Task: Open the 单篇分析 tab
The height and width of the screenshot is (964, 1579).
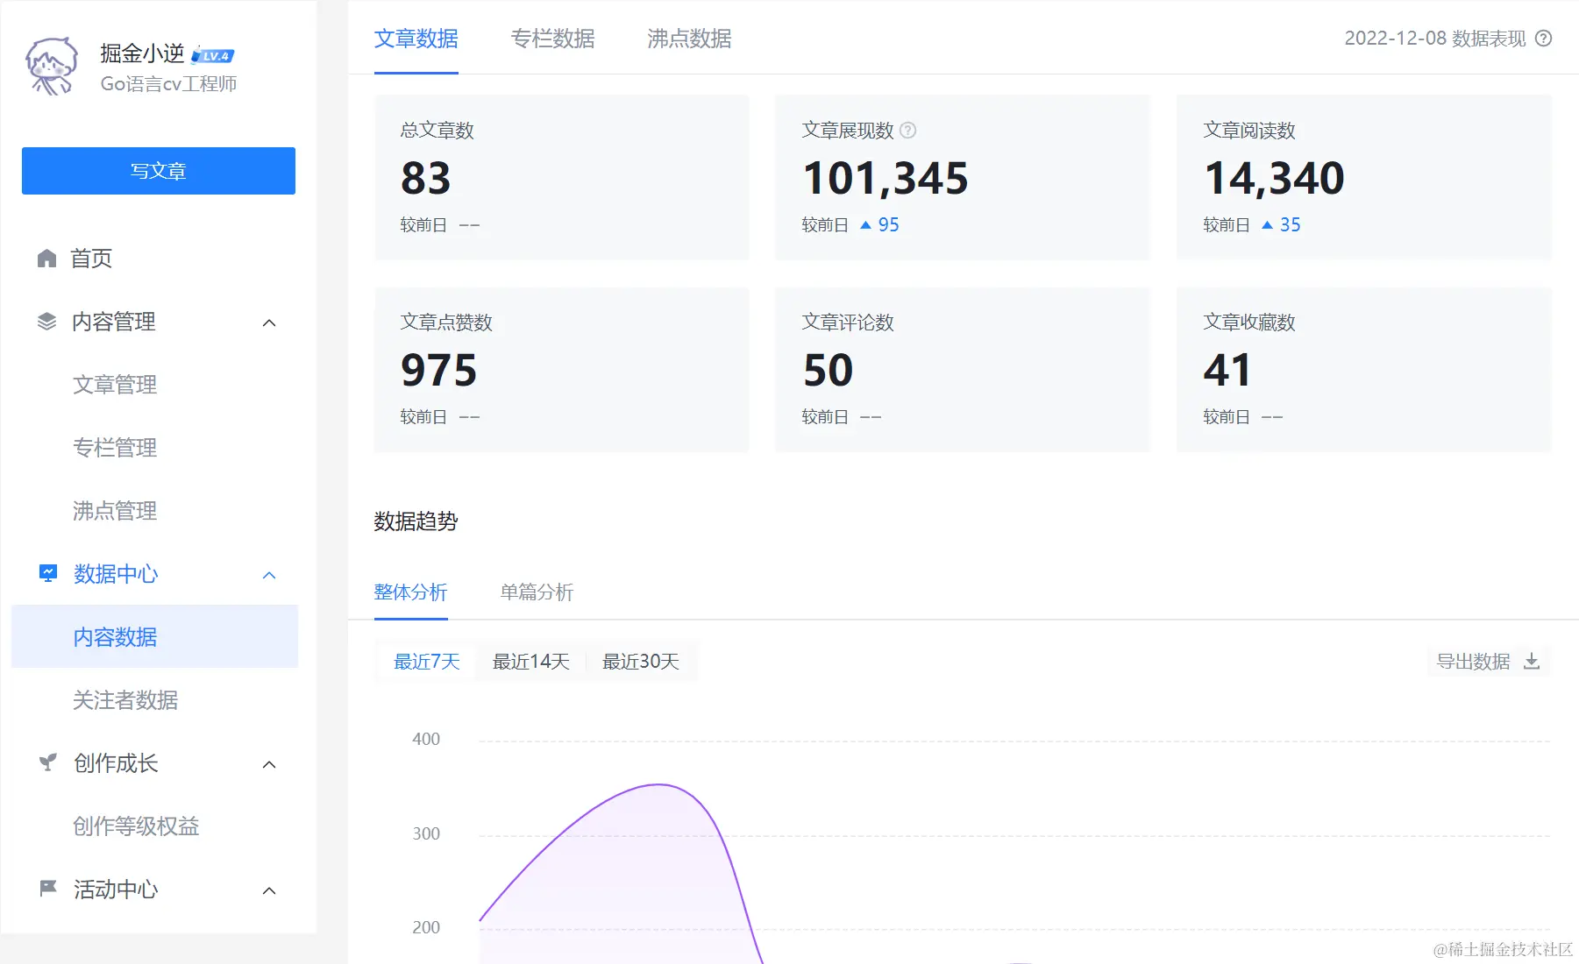Action: [x=537, y=592]
